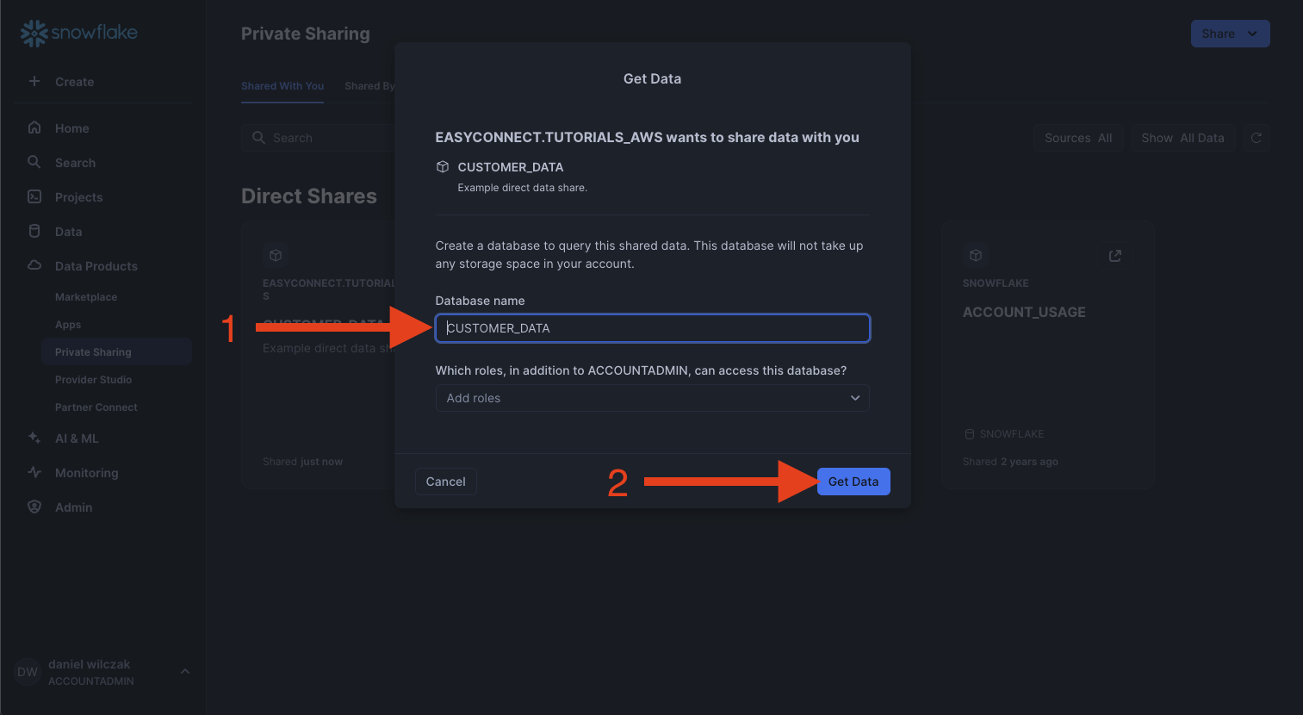This screenshot has width=1303, height=715.
Task: Select Provider Studio in sidebar
Action: coord(93,380)
